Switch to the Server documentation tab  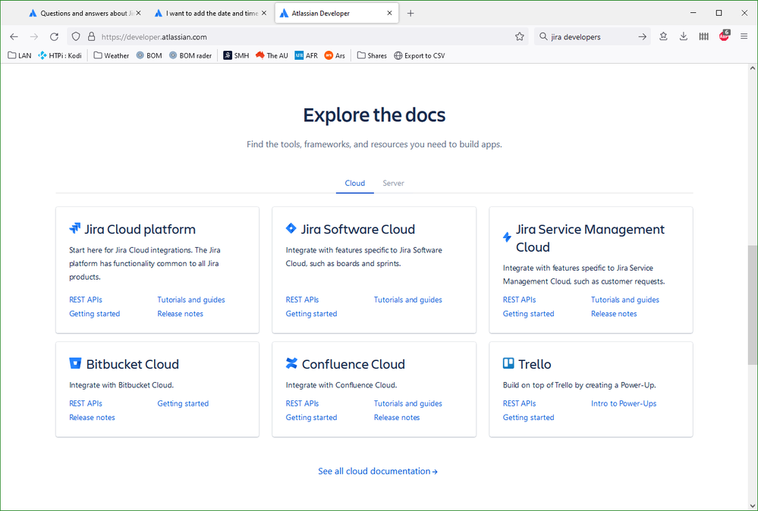pos(393,183)
